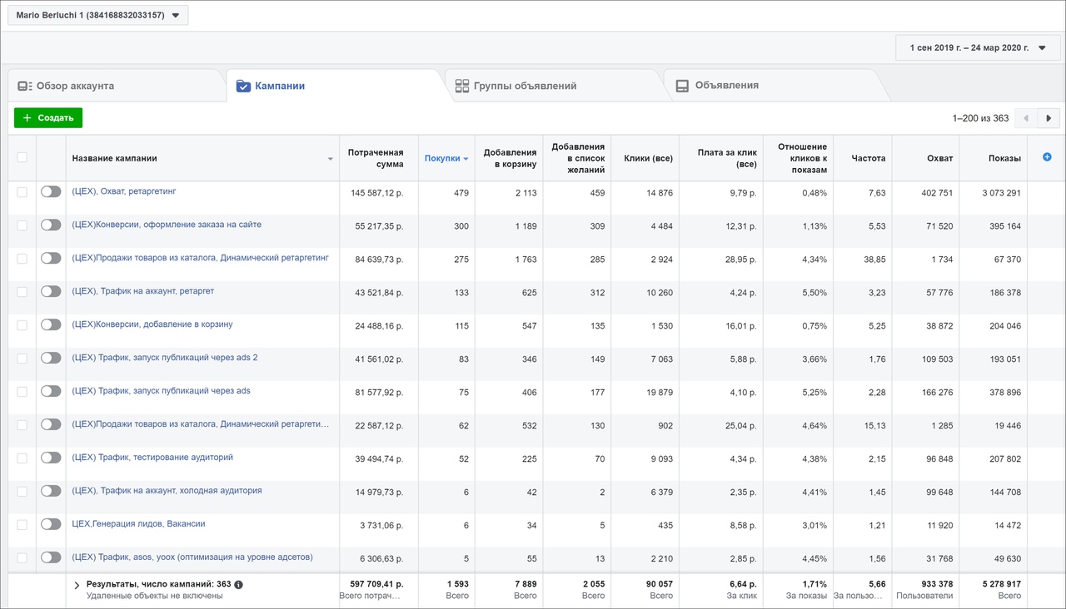Screen dimensions: 1066x609
Task: Go to previous page arrow
Action: tap(1026, 118)
